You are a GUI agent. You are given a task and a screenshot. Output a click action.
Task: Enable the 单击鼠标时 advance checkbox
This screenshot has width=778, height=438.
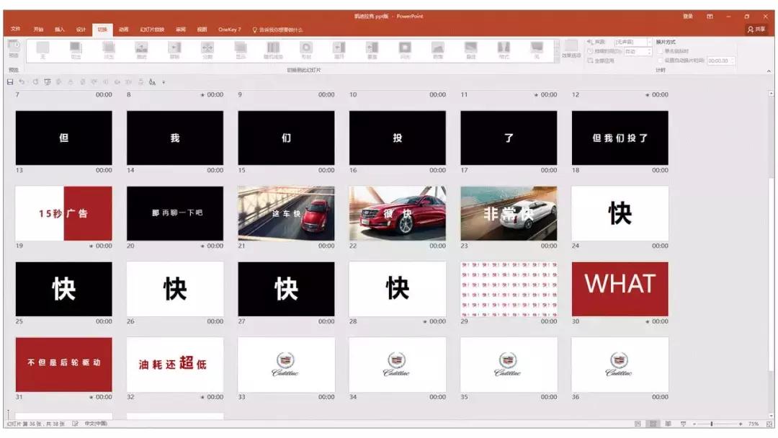point(660,53)
